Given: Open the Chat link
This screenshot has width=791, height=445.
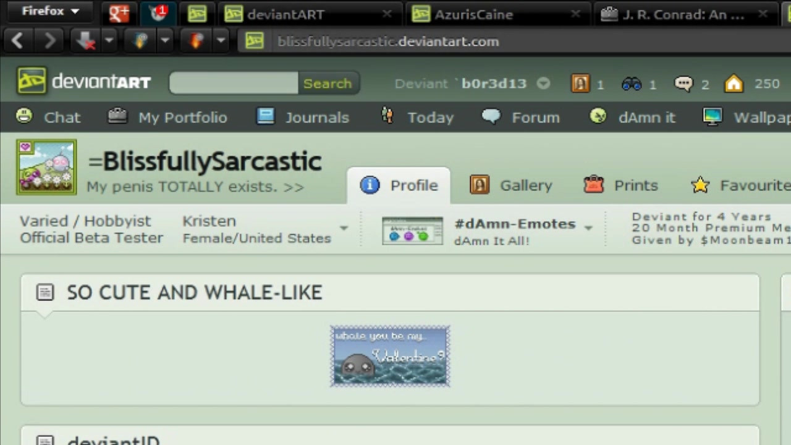Looking at the screenshot, I should coord(62,117).
